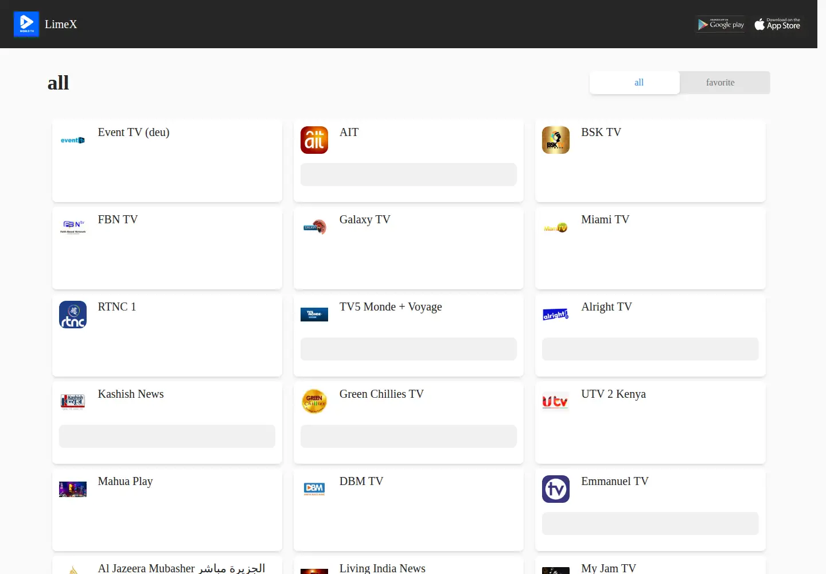Click the LimeX World TV logo icon

point(26,24)
